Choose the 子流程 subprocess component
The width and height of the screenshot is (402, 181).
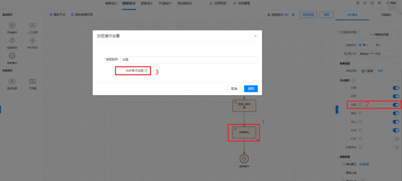click(x=32, y=84)
